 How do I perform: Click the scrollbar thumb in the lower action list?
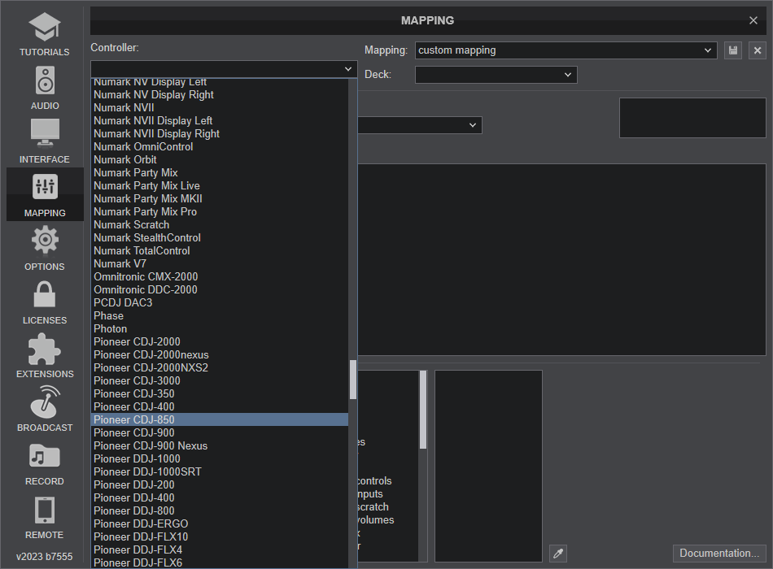pos(423,410)
